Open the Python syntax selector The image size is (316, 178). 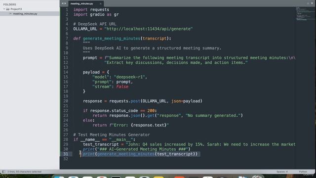click(303, 172)
